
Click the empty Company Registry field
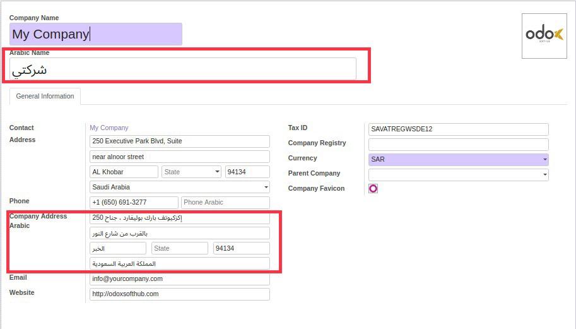[458, 145]
